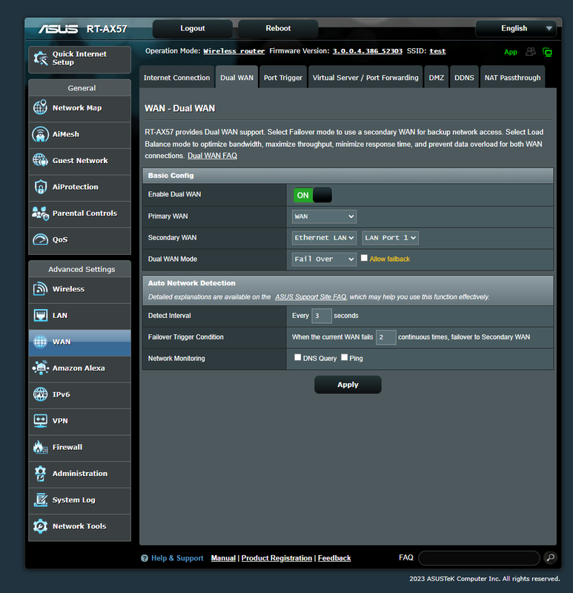This screenshot has height=593, width=573.
Task: Click the Basic Config section header
Action: click(348, 176)
